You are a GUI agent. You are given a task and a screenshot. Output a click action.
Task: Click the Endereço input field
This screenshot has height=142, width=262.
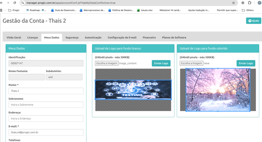click(x=46, y=118)
